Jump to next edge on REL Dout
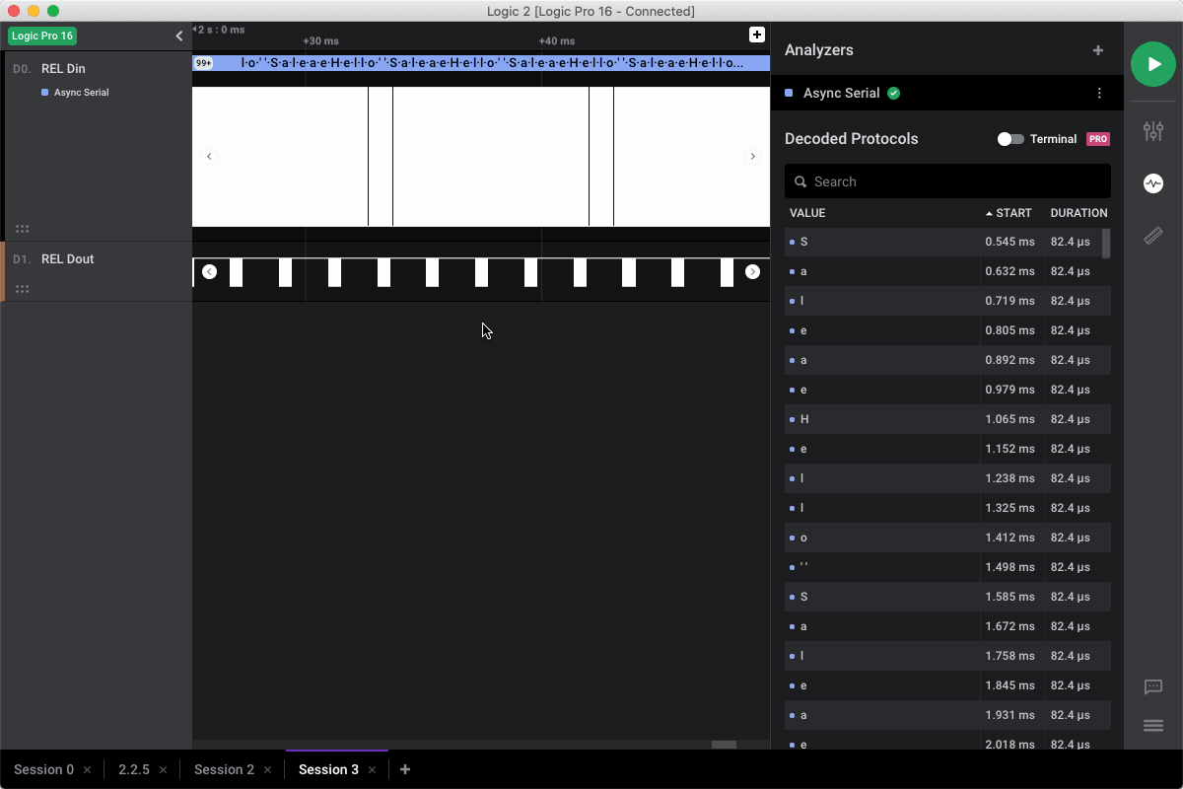 coord(752,272)
